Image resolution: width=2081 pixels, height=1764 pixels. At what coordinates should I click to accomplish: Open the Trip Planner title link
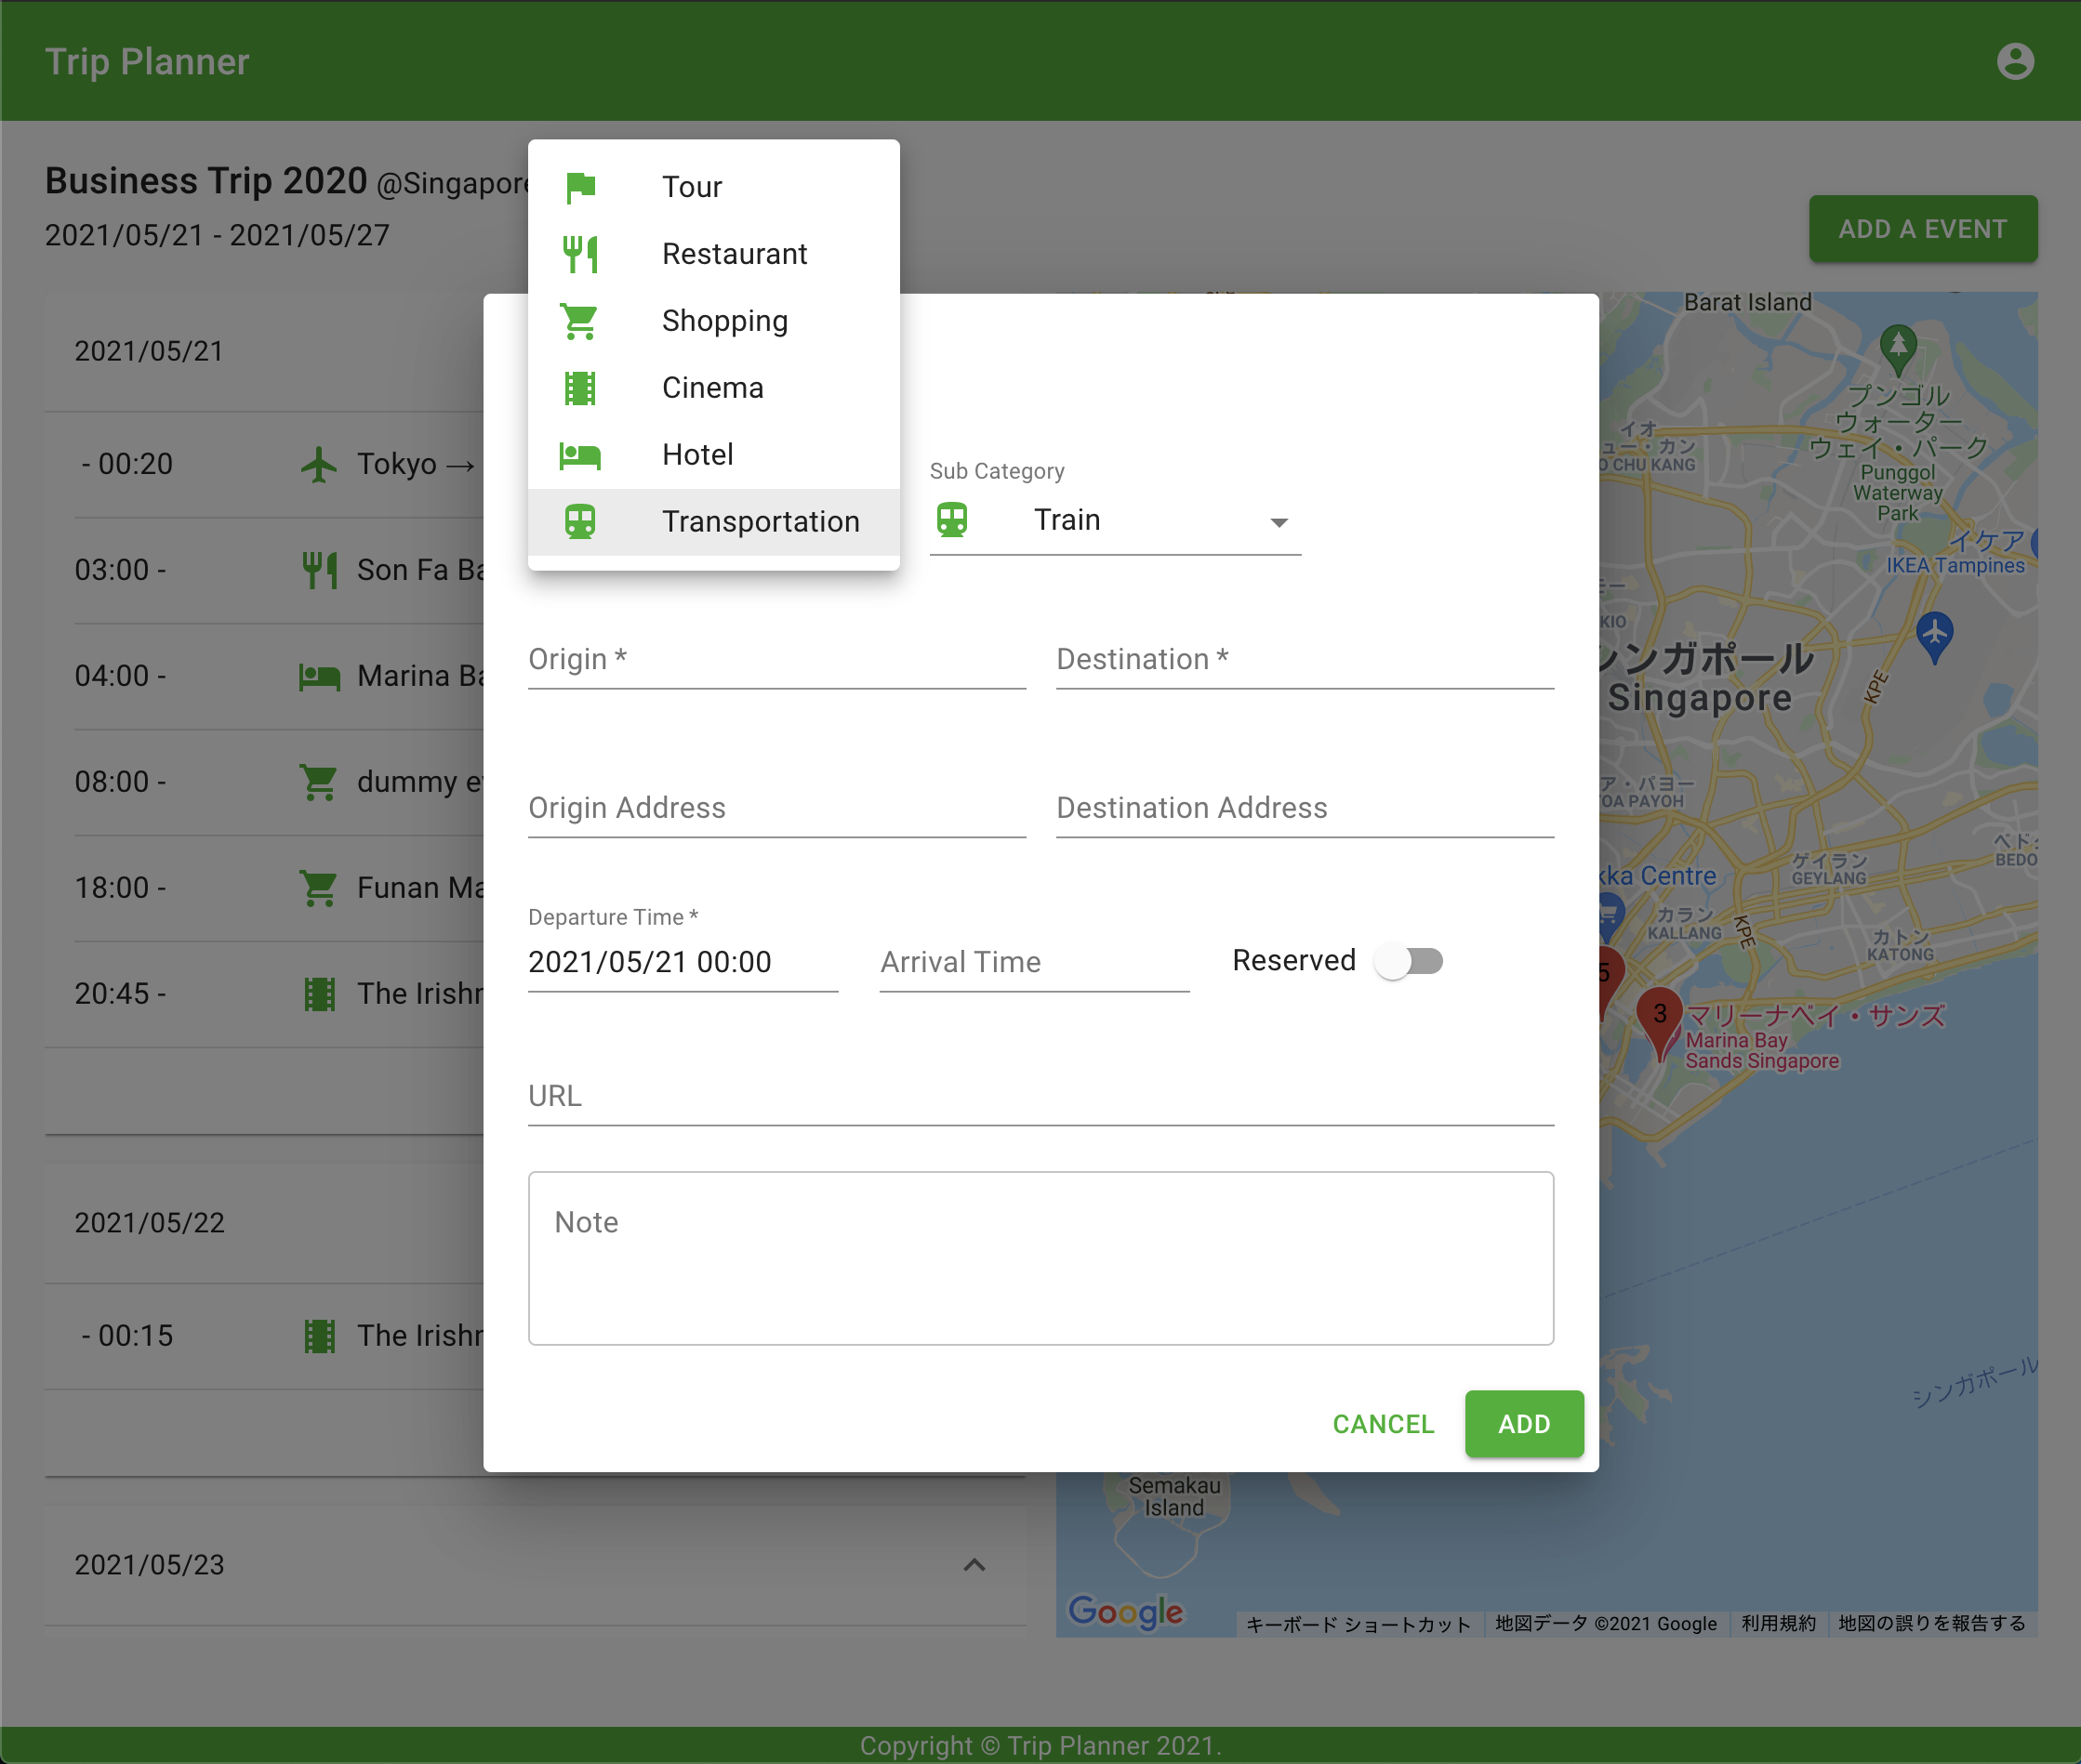[147, 62]
